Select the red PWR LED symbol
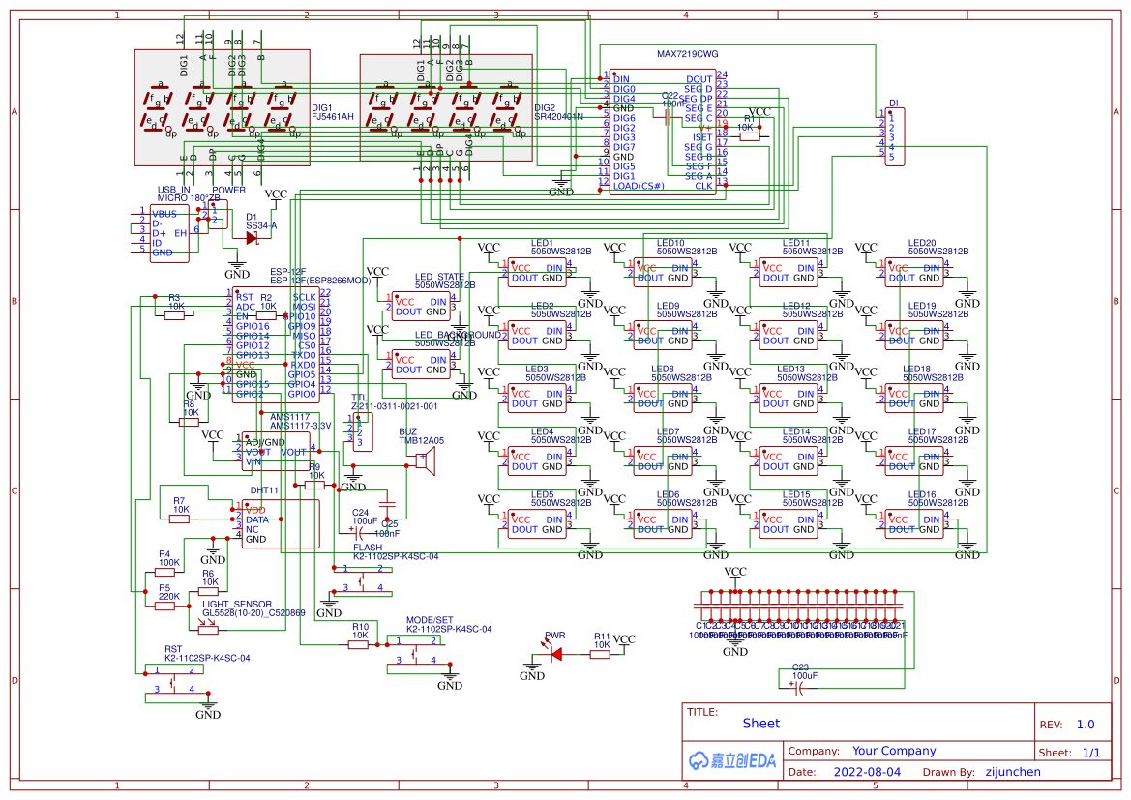The image size is (1131, 800). 556,654
